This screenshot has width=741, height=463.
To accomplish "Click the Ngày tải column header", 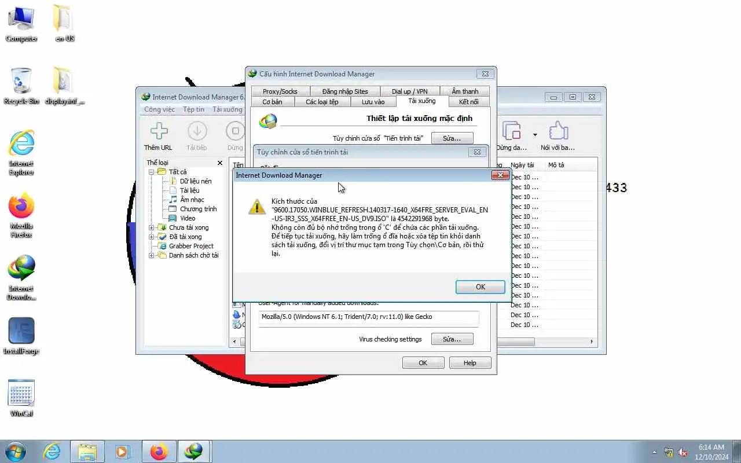I will (524, 165).
